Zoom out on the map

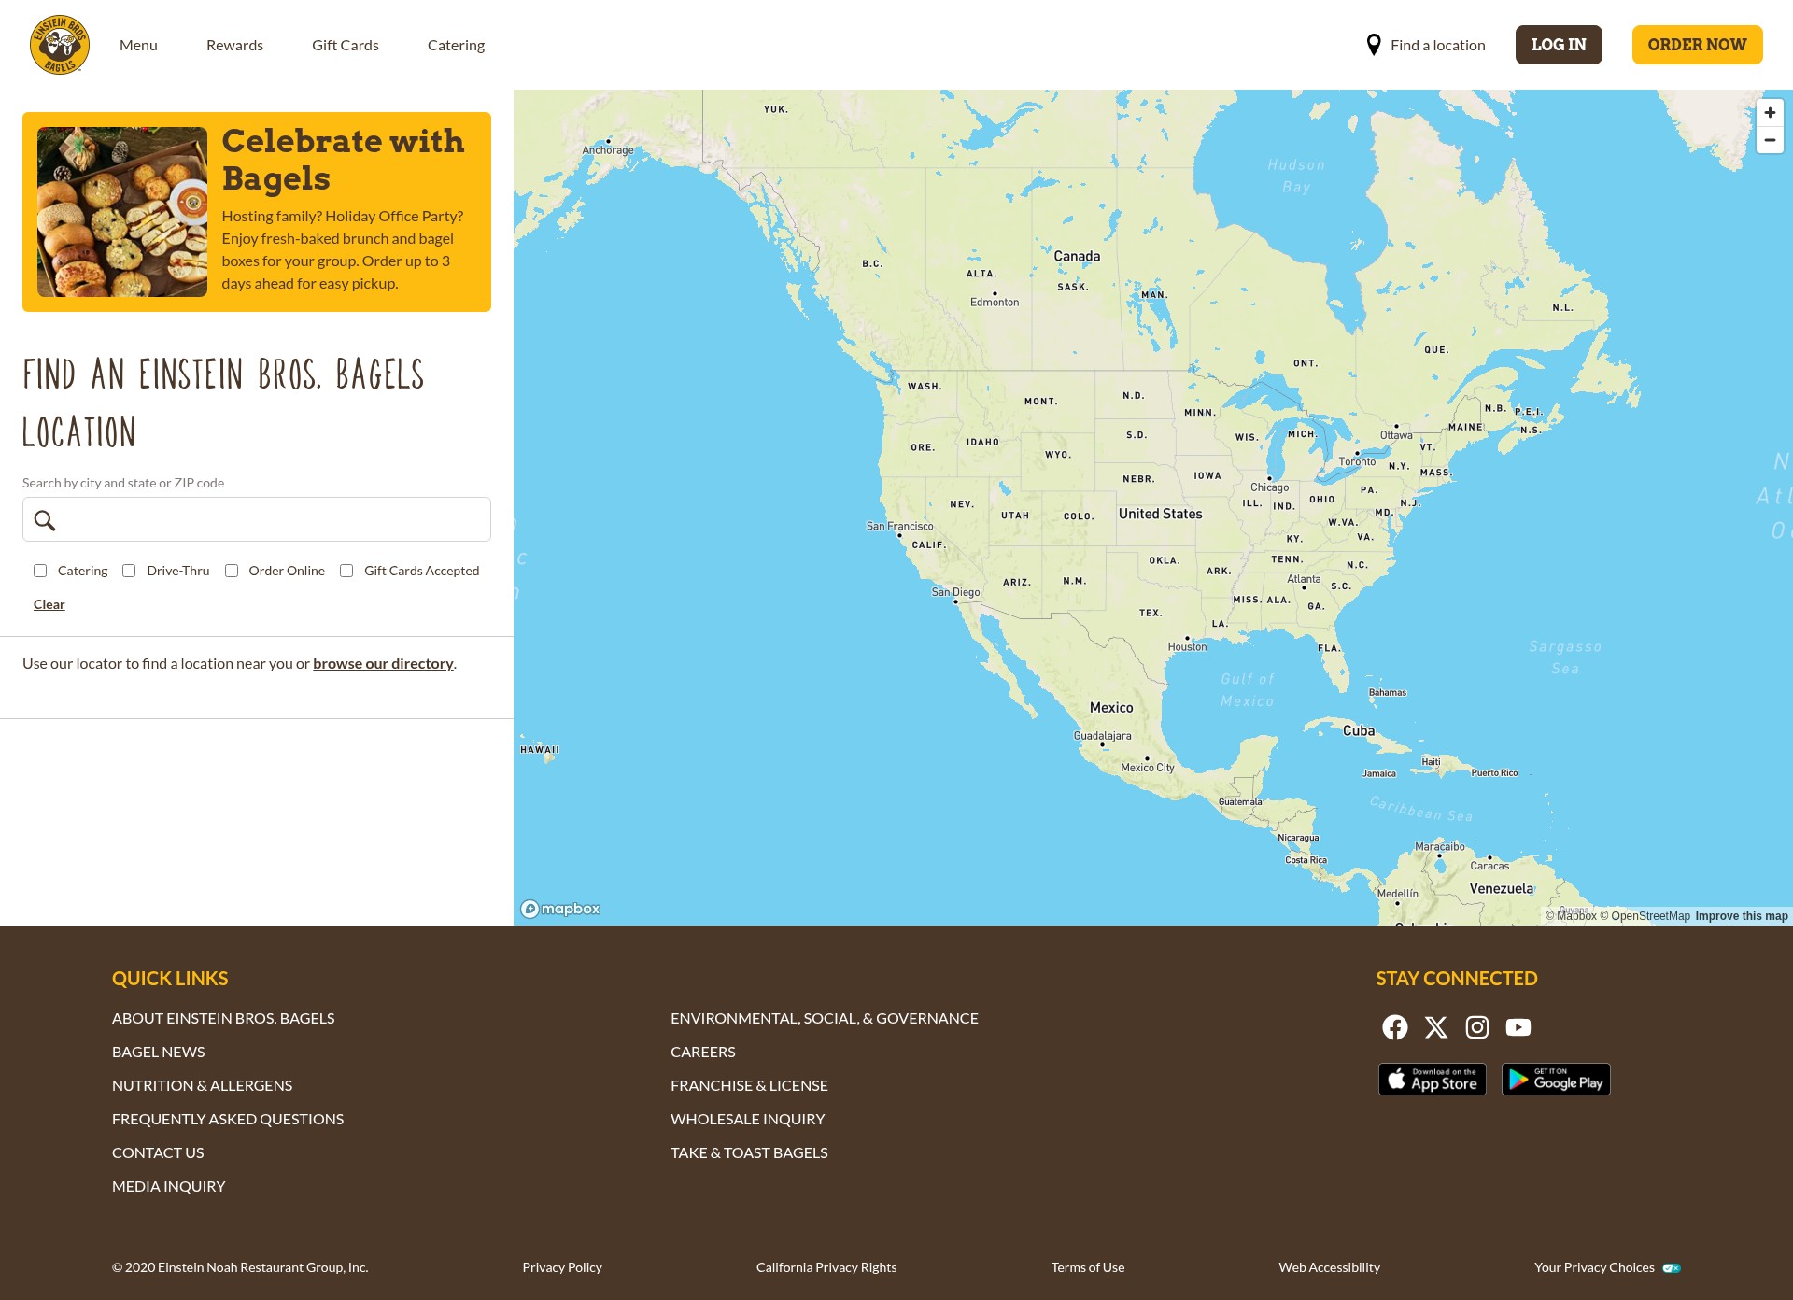[1770, 140]
